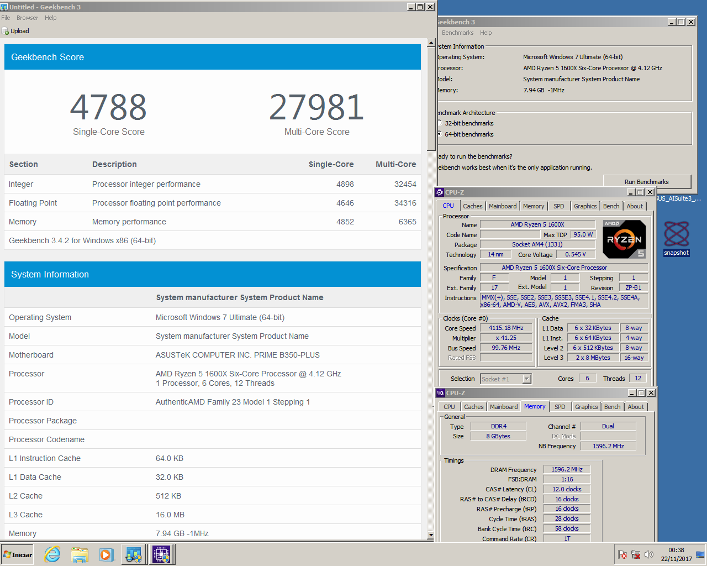Open the snapshot desktop icon

676,238
